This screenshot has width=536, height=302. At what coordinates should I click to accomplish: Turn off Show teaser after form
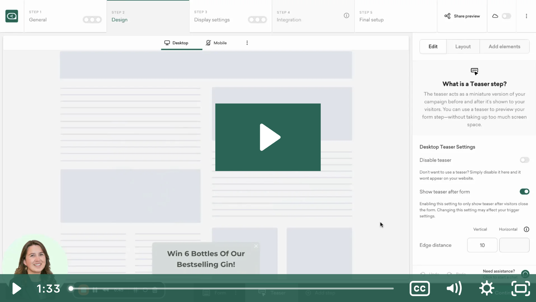[524, 192]
